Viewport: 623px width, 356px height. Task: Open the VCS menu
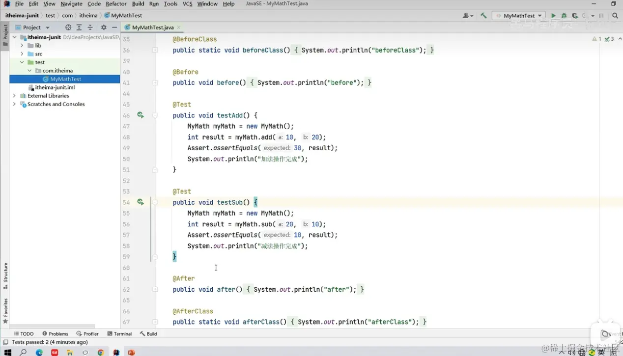(187, 4)
